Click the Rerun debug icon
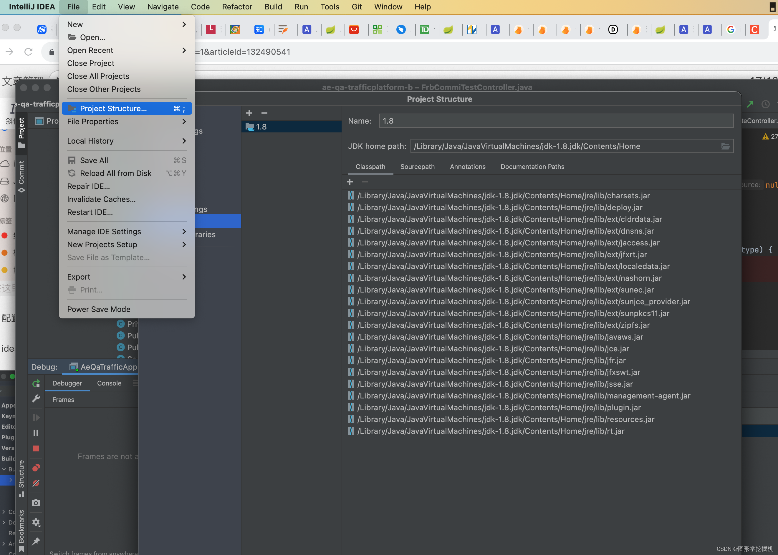The width and height of the screenshot is (778, 555). coord(36,383)
